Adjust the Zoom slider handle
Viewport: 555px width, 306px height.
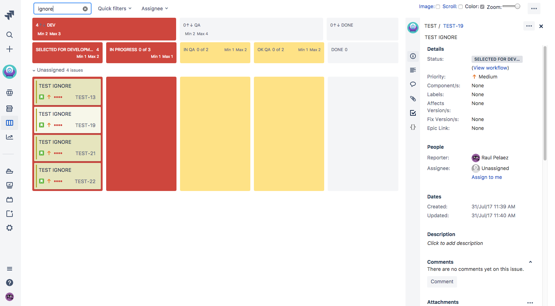coord(517,6)
